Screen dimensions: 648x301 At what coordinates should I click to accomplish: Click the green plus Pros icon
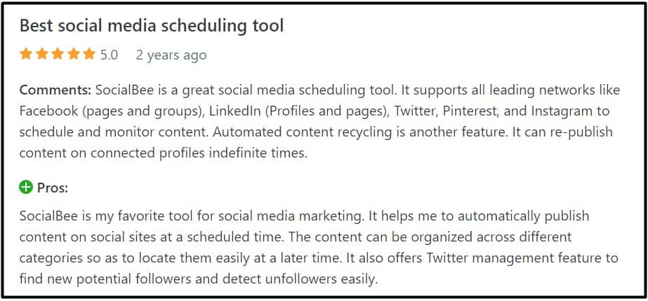[x=25, y=188]
